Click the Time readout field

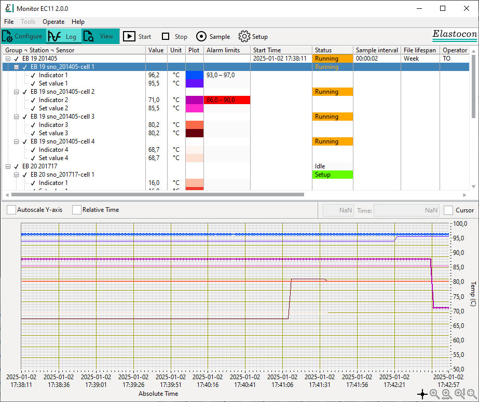pos(406,210)
